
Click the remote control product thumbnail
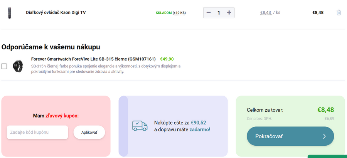tap(9, 13)
